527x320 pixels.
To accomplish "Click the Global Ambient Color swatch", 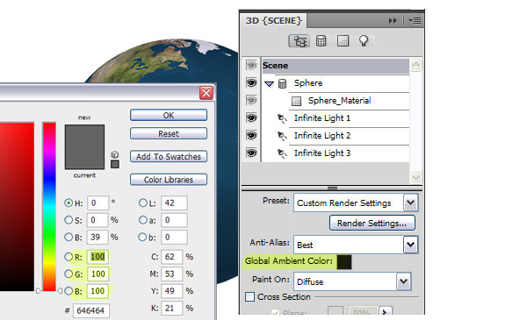I will coord(344,261).
